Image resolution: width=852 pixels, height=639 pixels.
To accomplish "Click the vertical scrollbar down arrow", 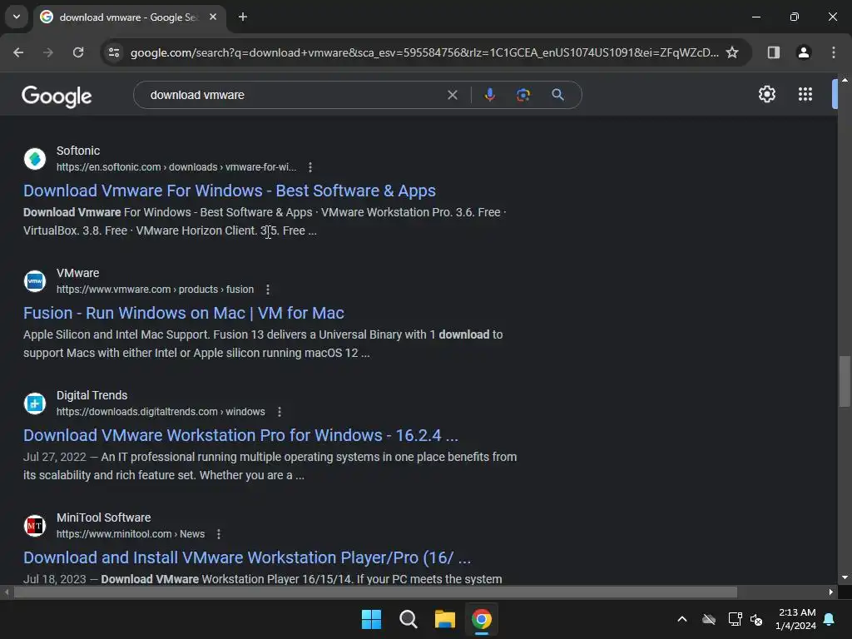I will point(845,577).
